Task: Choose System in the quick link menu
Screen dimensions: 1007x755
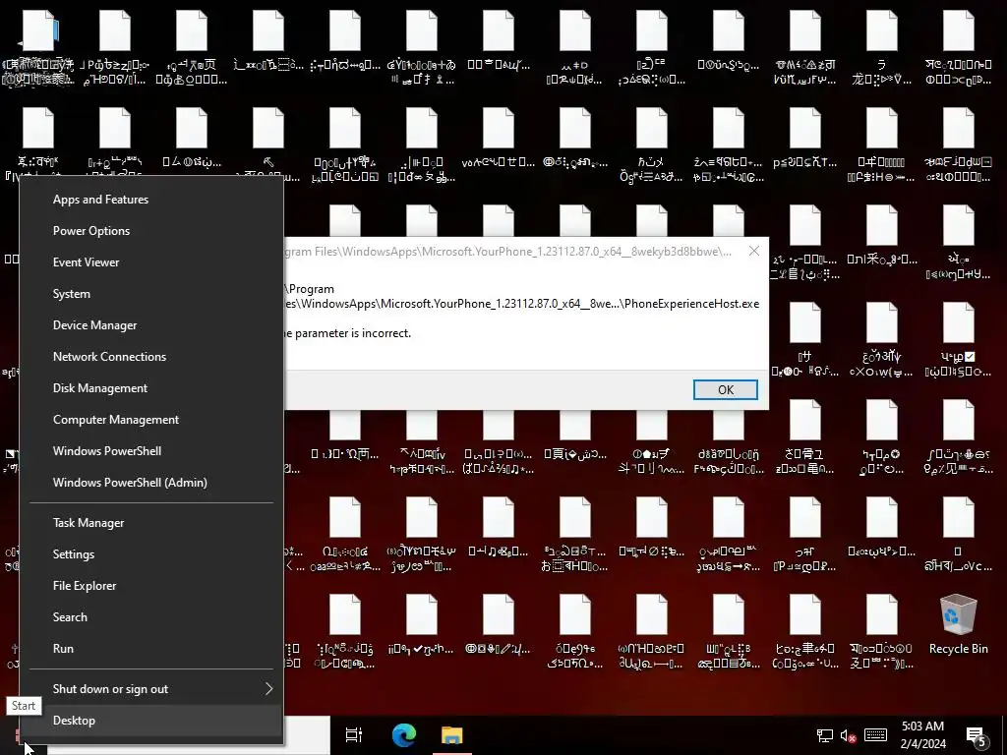Action: [151, 294]
